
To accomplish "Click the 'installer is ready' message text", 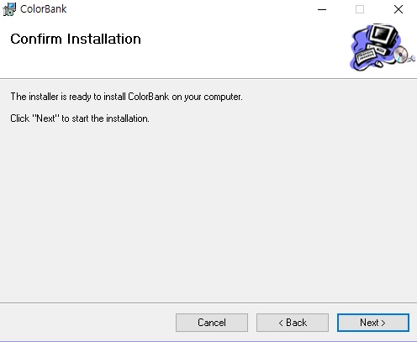I will tap(126, 97).
